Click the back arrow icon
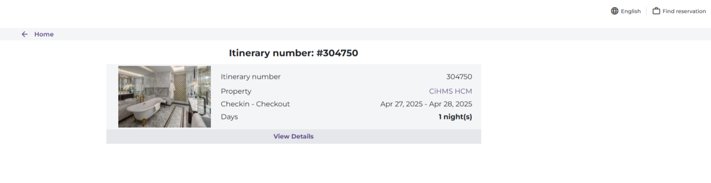Viewport: 711px width, 183px height. (25, 34)
